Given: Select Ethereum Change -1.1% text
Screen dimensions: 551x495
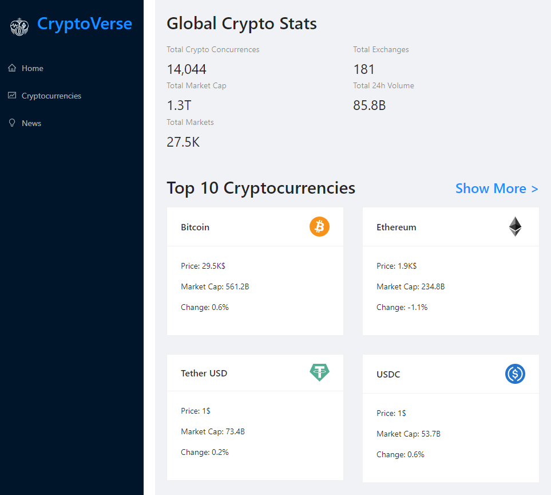Looking at the screenshot, I should tap(402, 308).
